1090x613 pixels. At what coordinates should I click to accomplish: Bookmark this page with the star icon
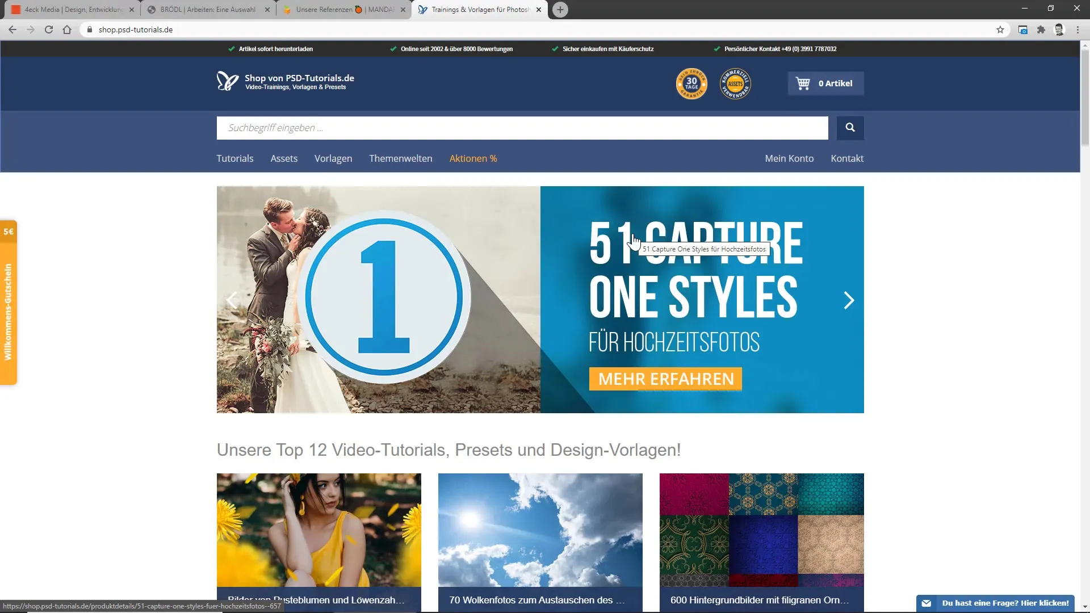(1000, 30)
